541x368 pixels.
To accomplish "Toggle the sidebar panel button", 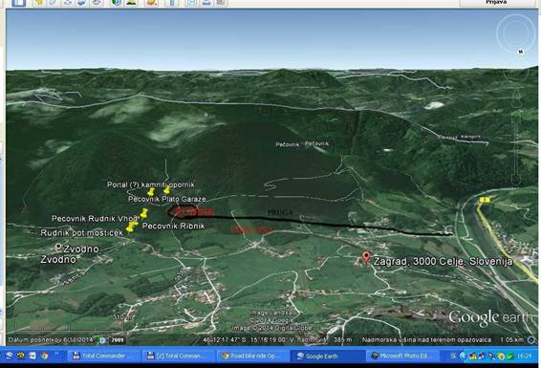I will (18, 3).
